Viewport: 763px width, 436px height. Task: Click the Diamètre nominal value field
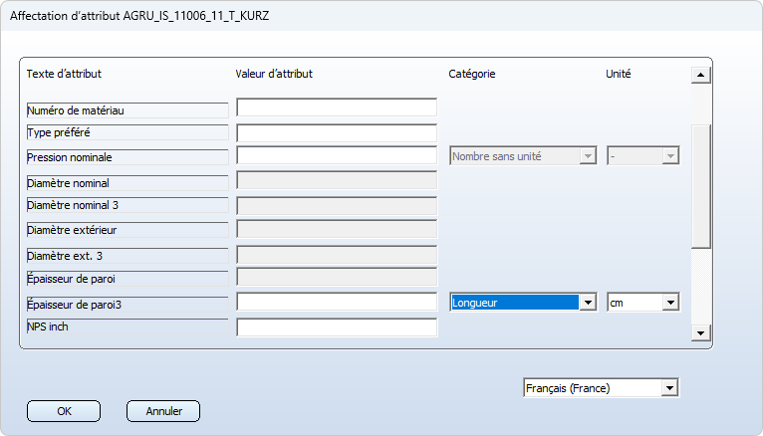click(337, 180)
